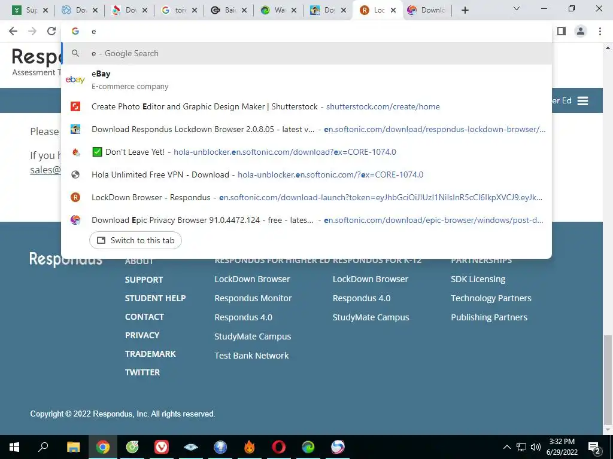Choose the eBay e-commerce suggestion
This screenshot has width=613, height=459.
click(x=306, y=79)
